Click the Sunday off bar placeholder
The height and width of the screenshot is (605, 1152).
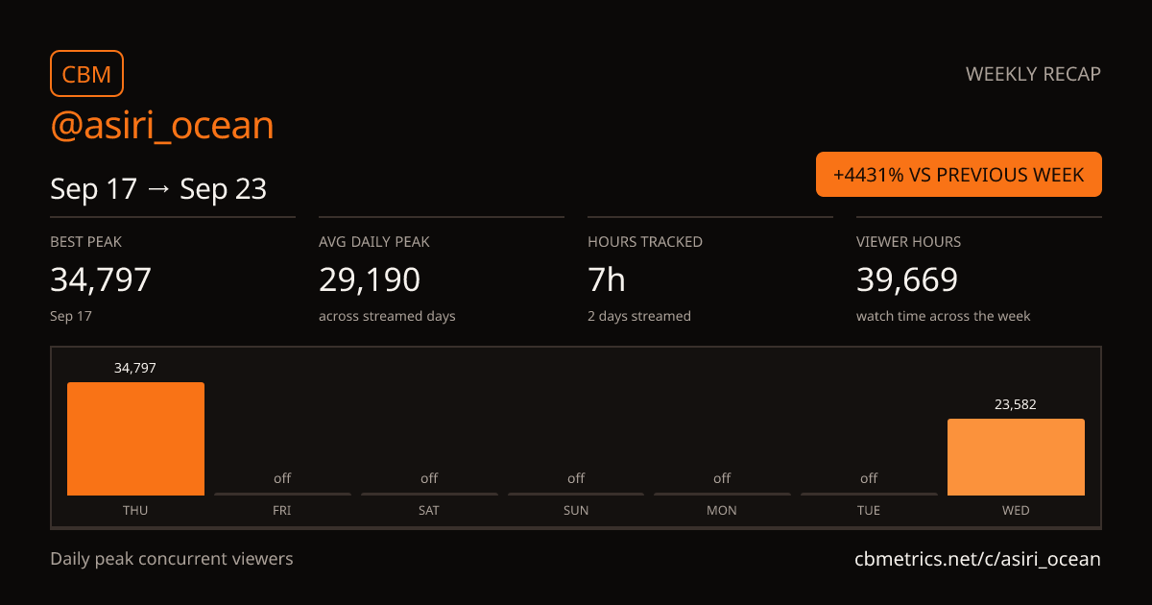pyautogui.click(x=576, y=494)
